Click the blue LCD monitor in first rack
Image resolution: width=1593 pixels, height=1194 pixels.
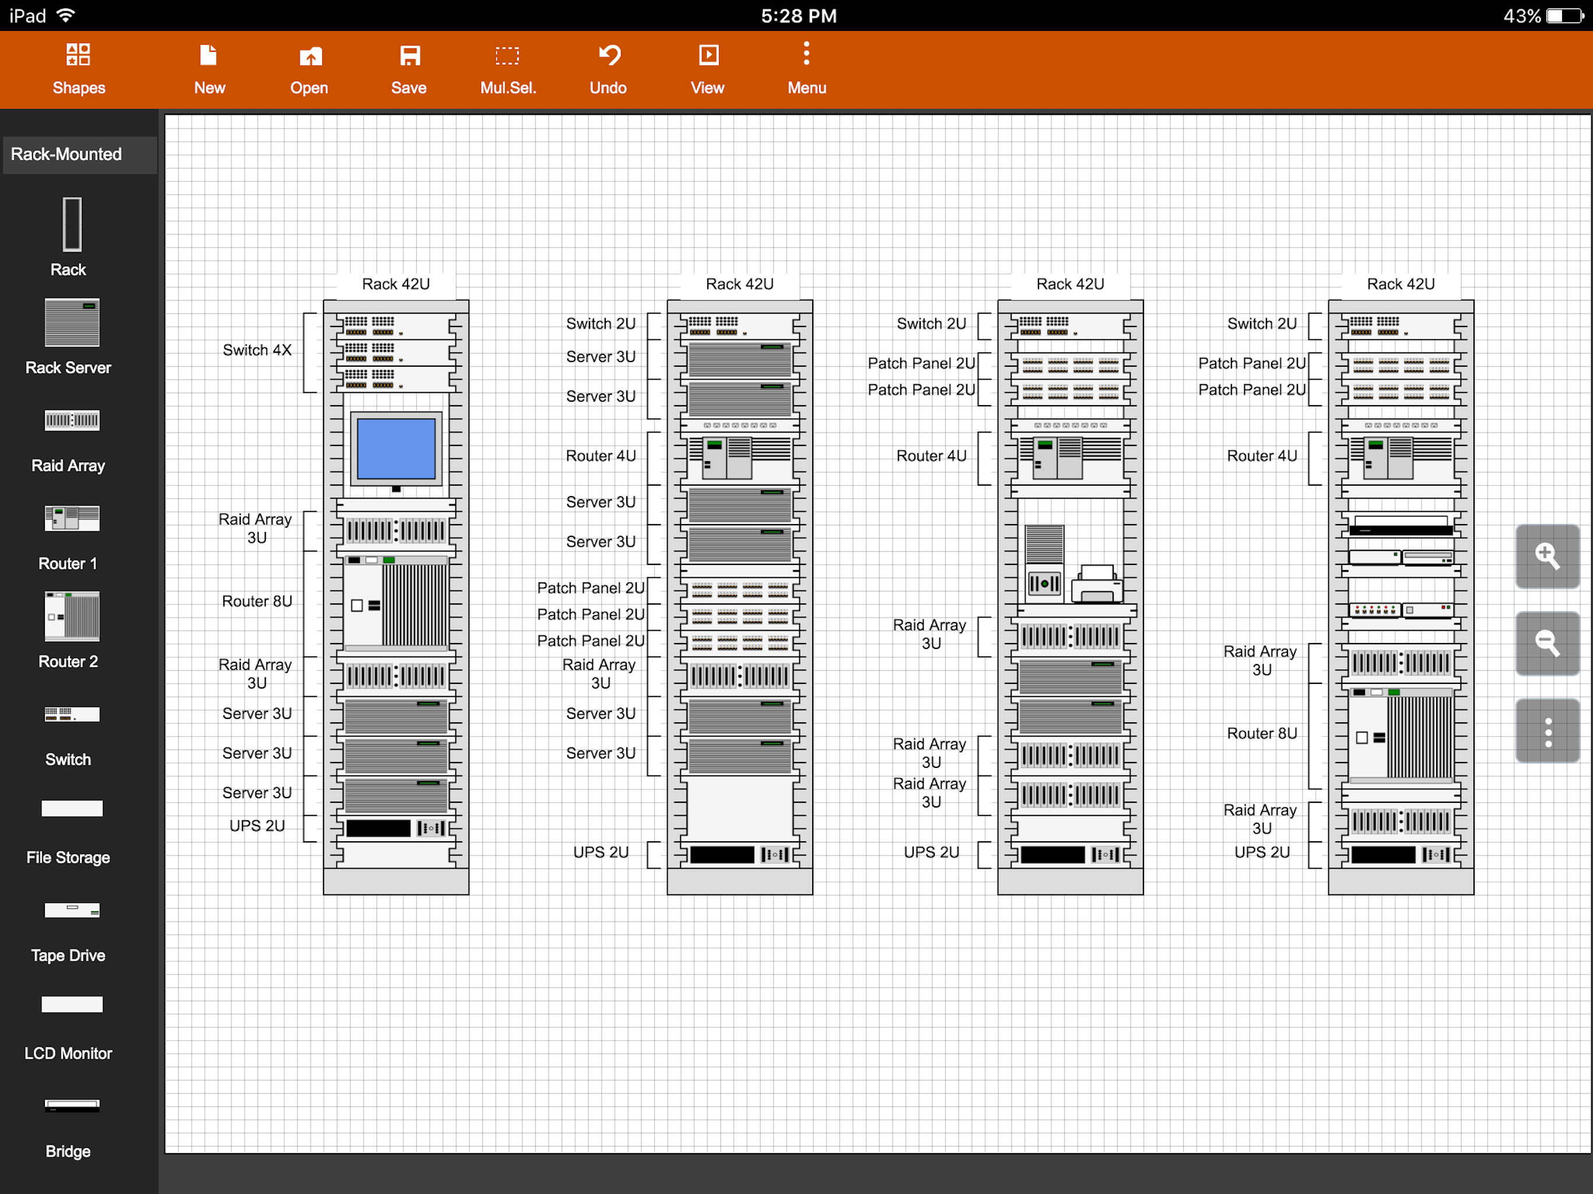(x=395, y=449)
